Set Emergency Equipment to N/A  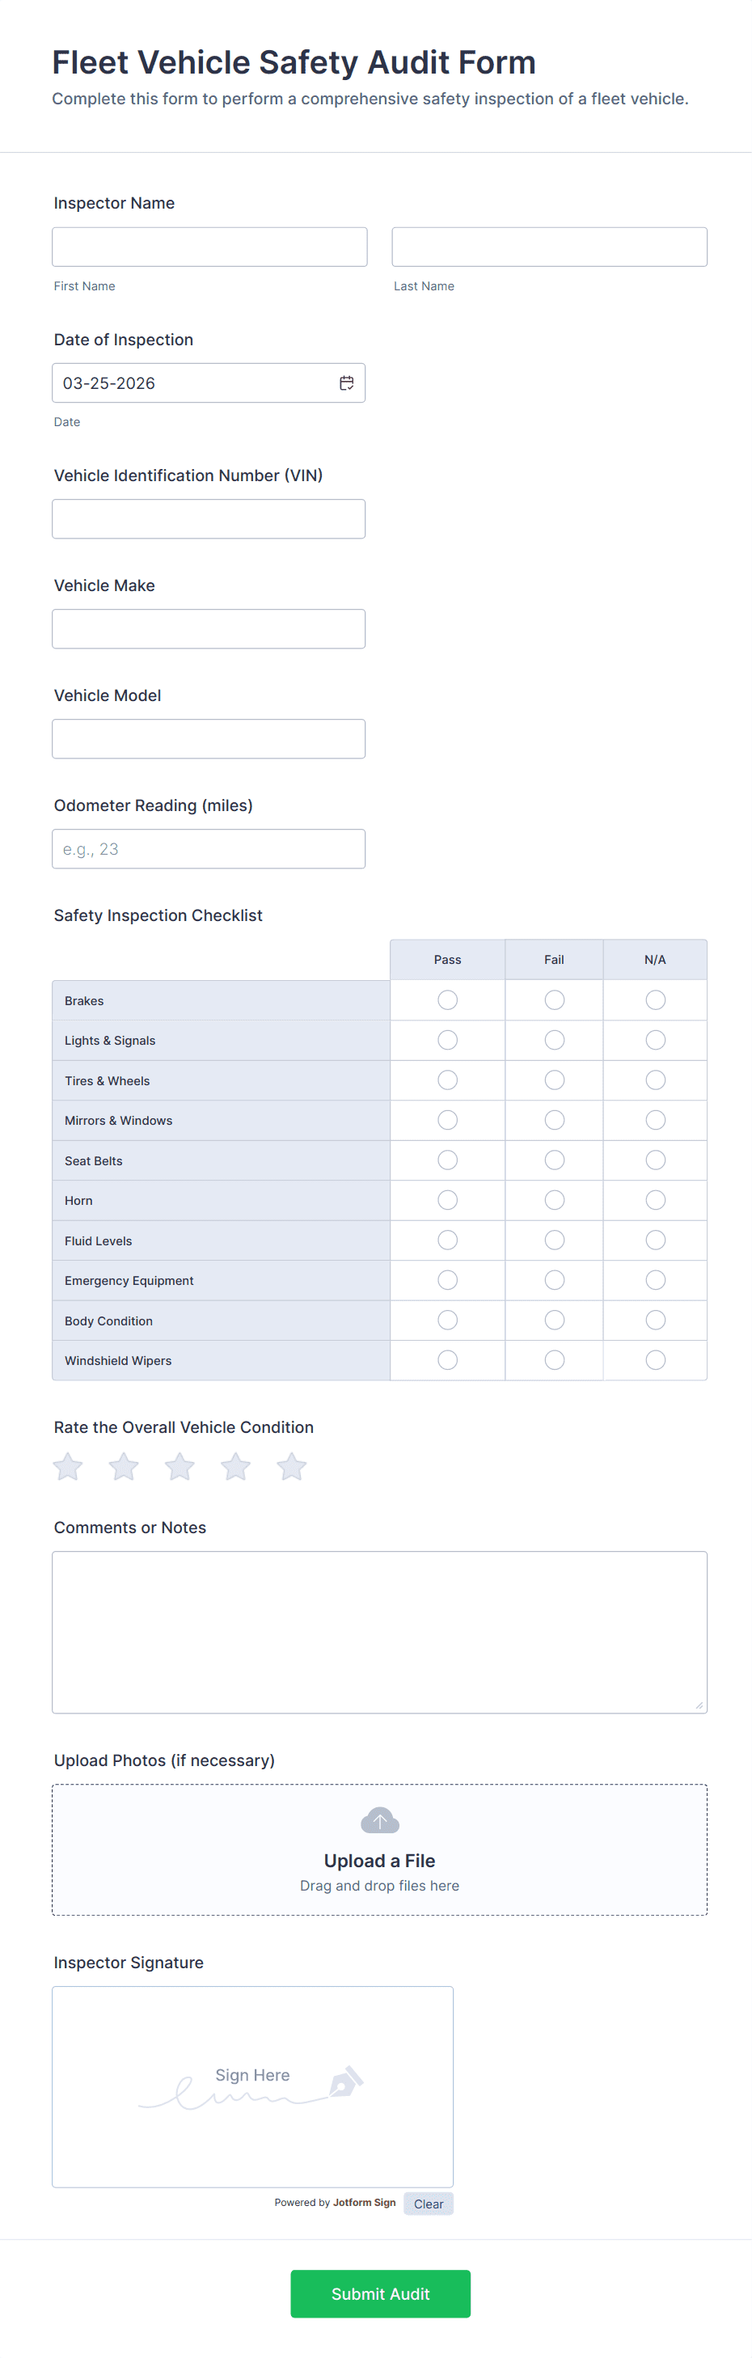(655, 1280)
